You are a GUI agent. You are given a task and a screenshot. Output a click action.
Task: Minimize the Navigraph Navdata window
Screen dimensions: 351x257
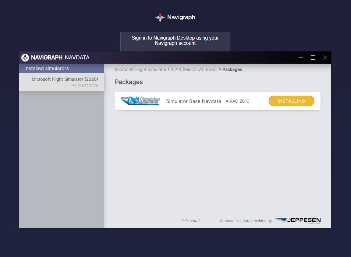(301, 58)
